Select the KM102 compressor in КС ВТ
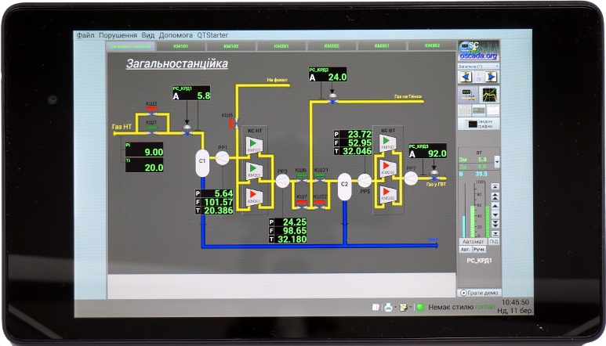606x346 pixels. [x=386, y=143]
